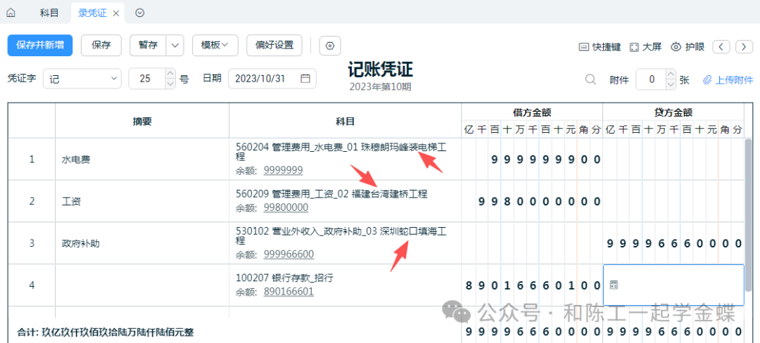Go to previous voucher arrow

721,46
